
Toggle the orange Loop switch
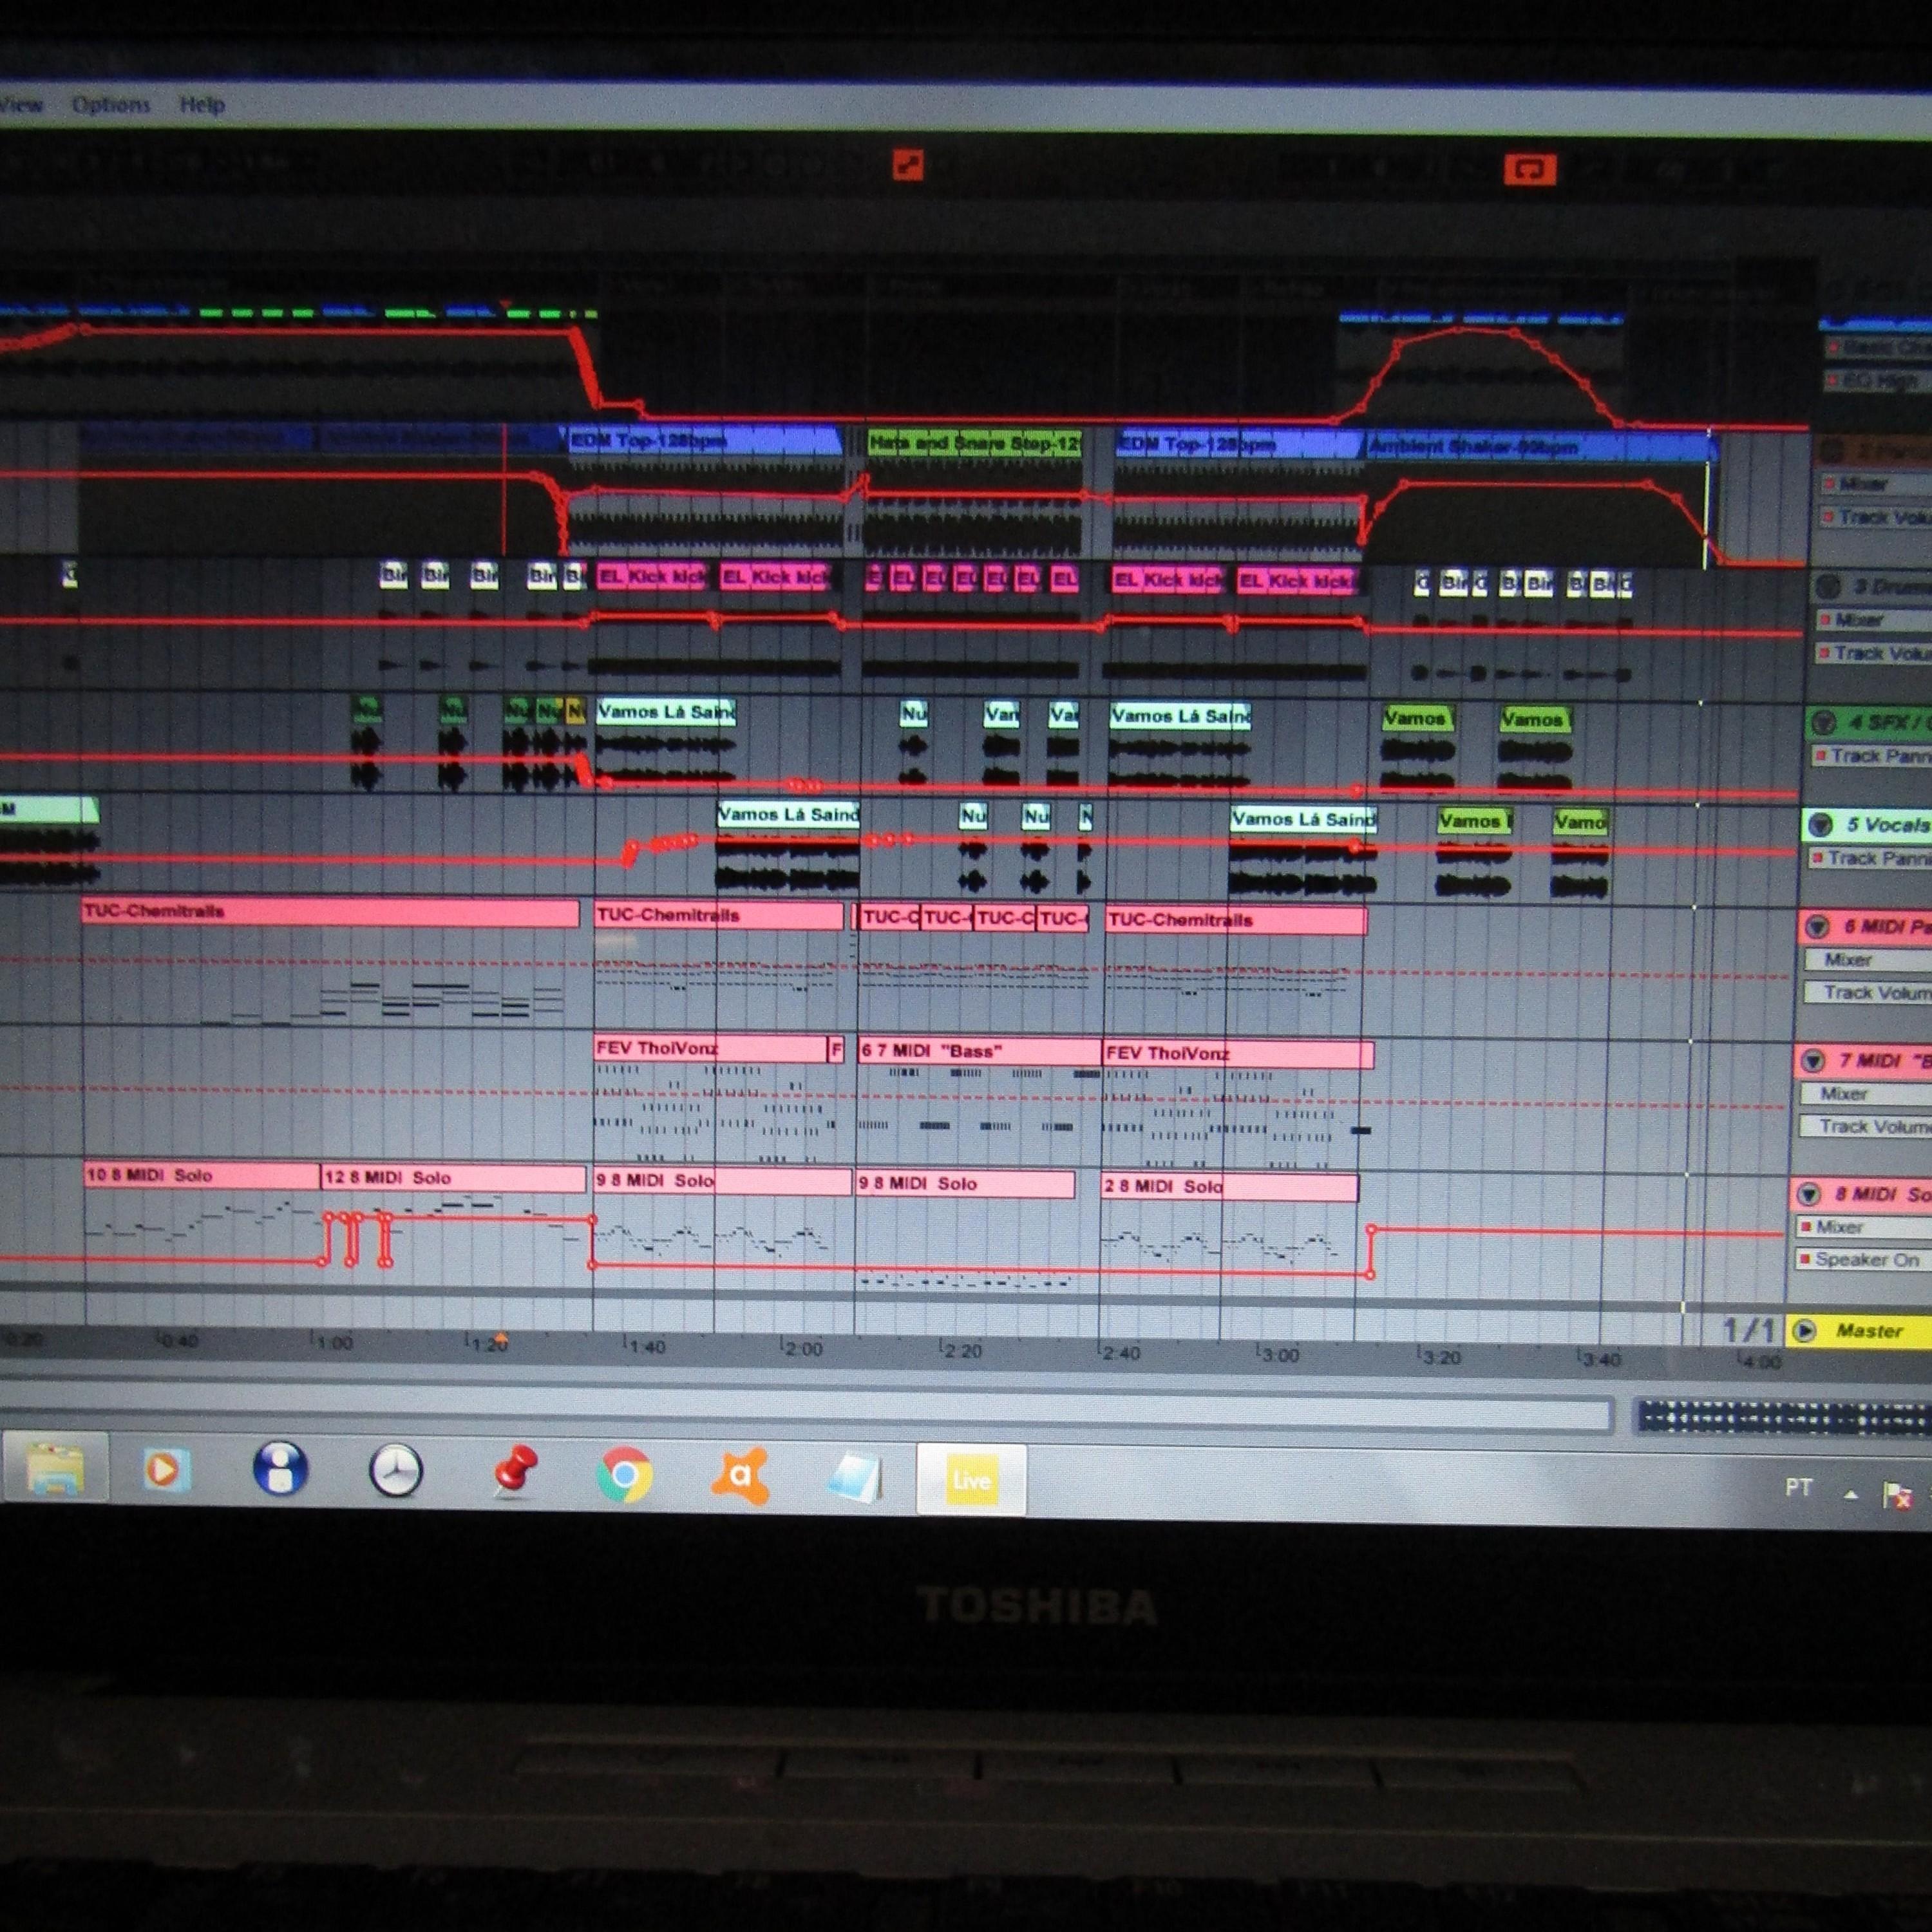click(1530, 170)
